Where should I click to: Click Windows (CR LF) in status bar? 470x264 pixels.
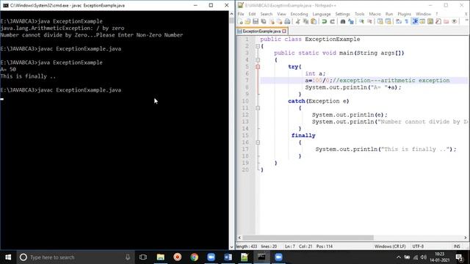click(390, 246)
